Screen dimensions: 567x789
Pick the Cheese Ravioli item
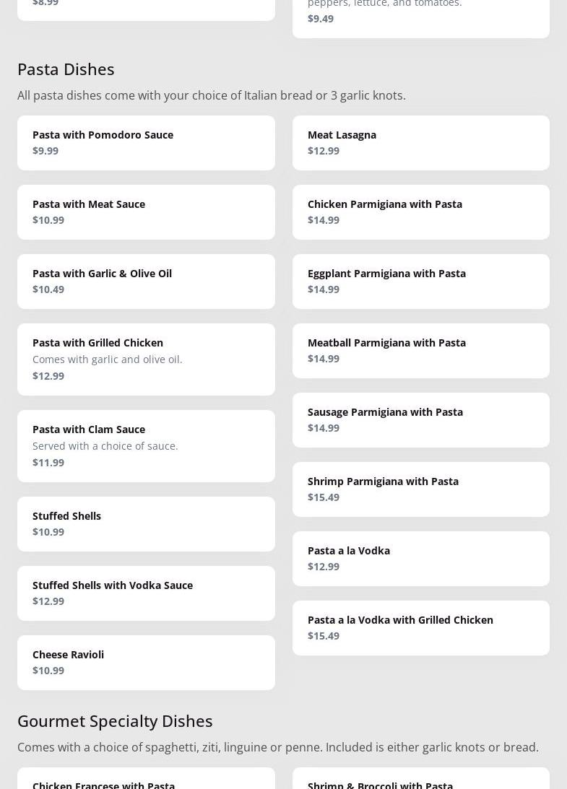click(146, 663)
